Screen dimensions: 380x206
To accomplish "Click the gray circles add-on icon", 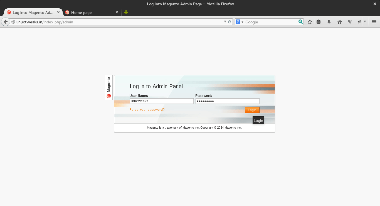I will point(350,22).
